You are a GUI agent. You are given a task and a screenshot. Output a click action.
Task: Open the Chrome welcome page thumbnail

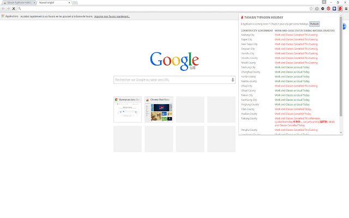tap(128, 110)
